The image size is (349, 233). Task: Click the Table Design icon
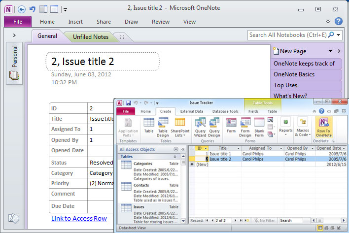tap(163, 127)
